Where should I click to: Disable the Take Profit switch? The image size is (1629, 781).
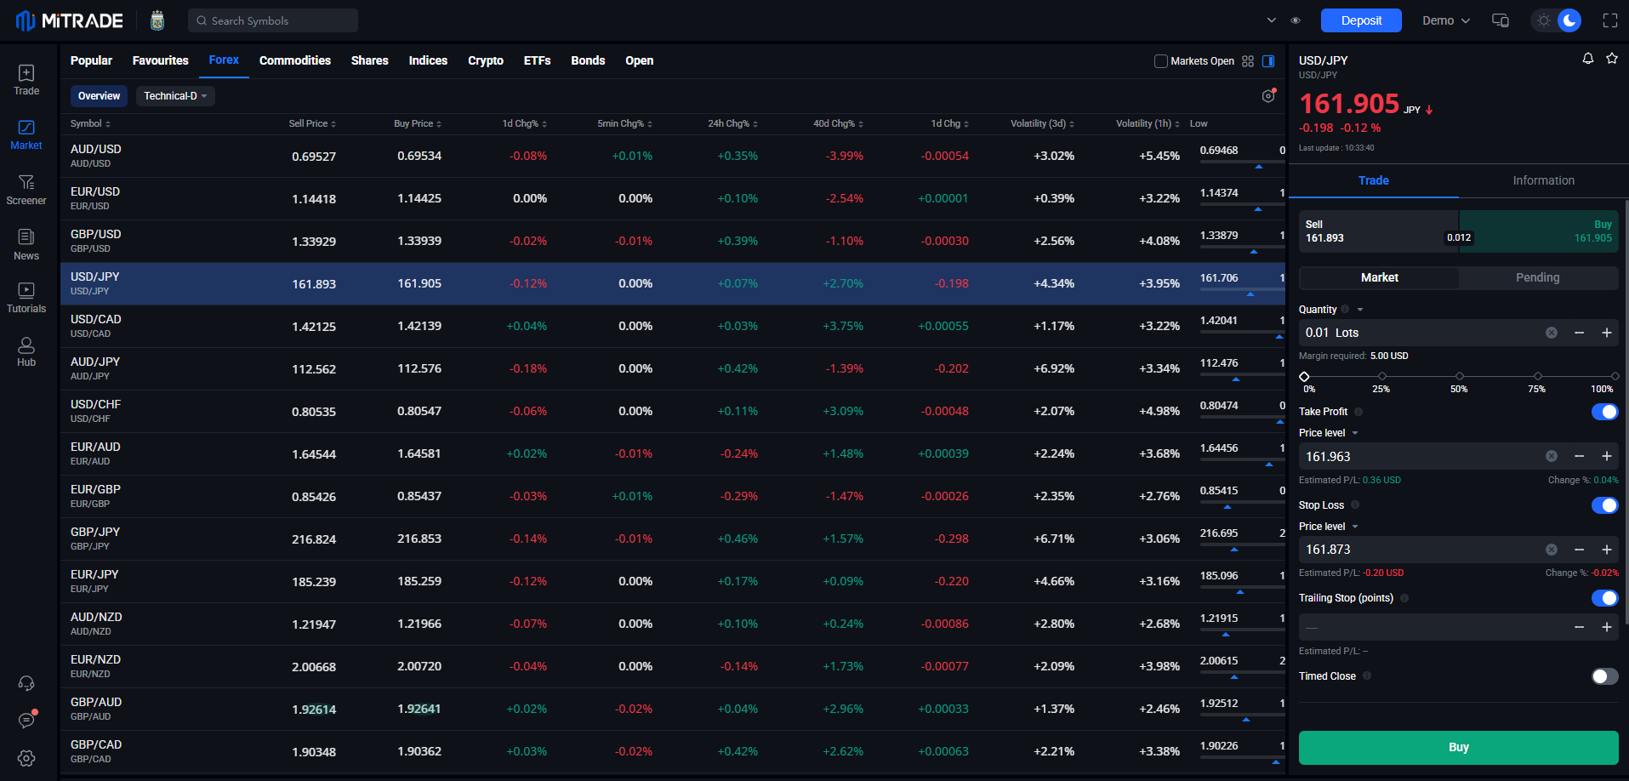1604,412
